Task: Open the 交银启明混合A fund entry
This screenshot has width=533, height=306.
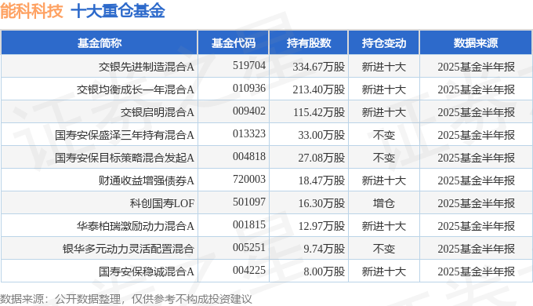Action: (158, 112)
